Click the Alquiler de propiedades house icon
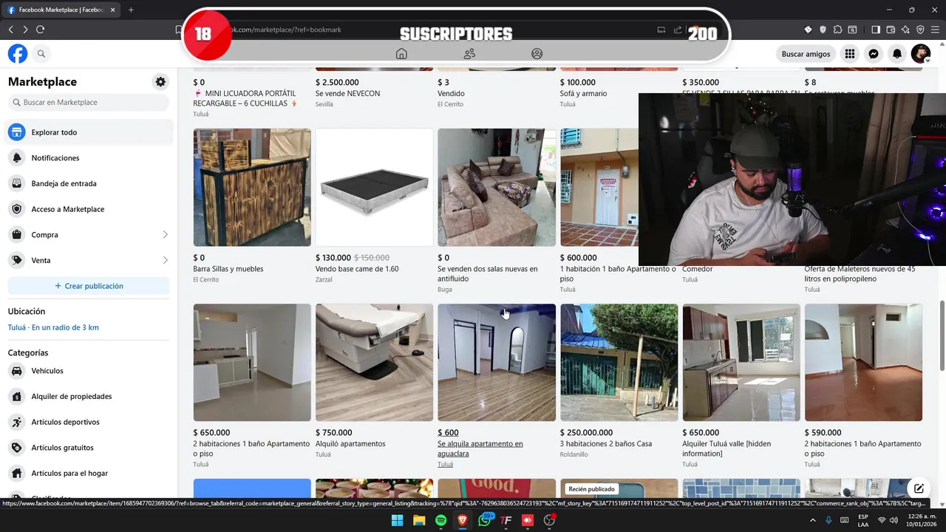 [17, 397]
